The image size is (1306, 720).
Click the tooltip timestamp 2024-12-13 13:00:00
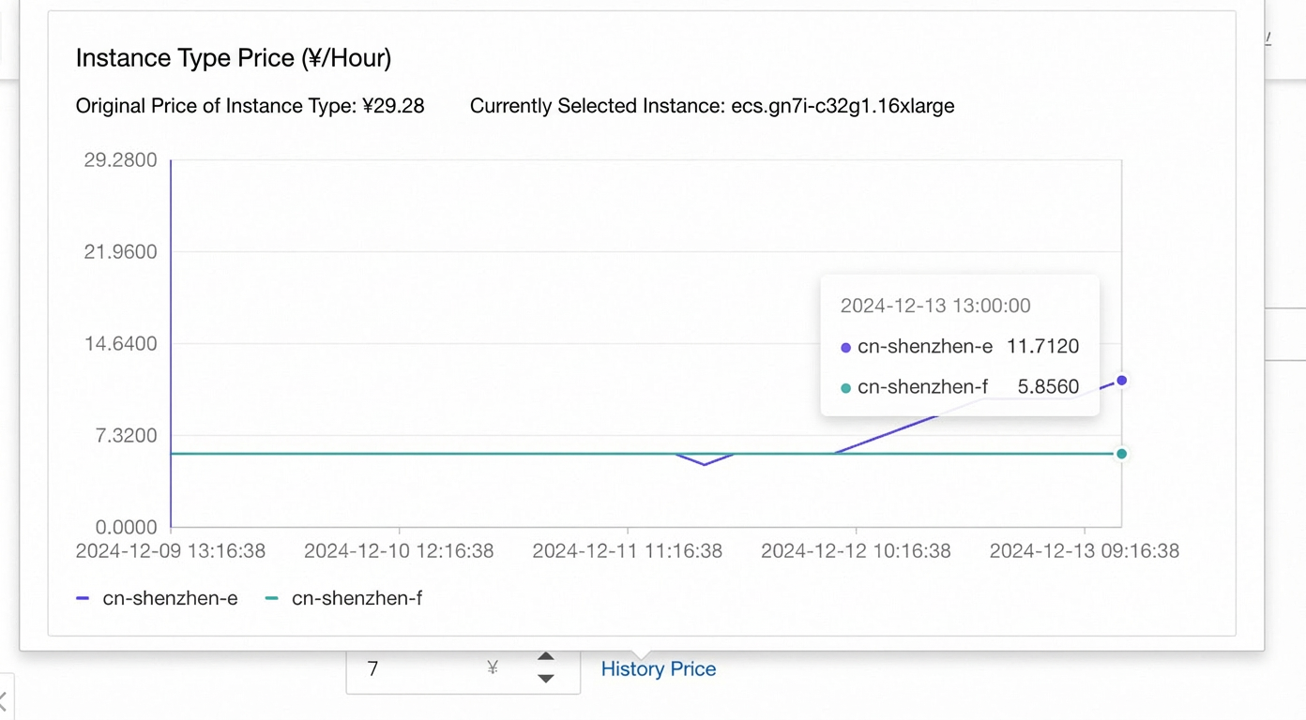935,306
